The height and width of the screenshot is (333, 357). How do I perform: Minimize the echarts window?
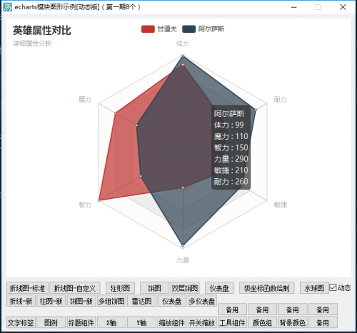(294, 7)
